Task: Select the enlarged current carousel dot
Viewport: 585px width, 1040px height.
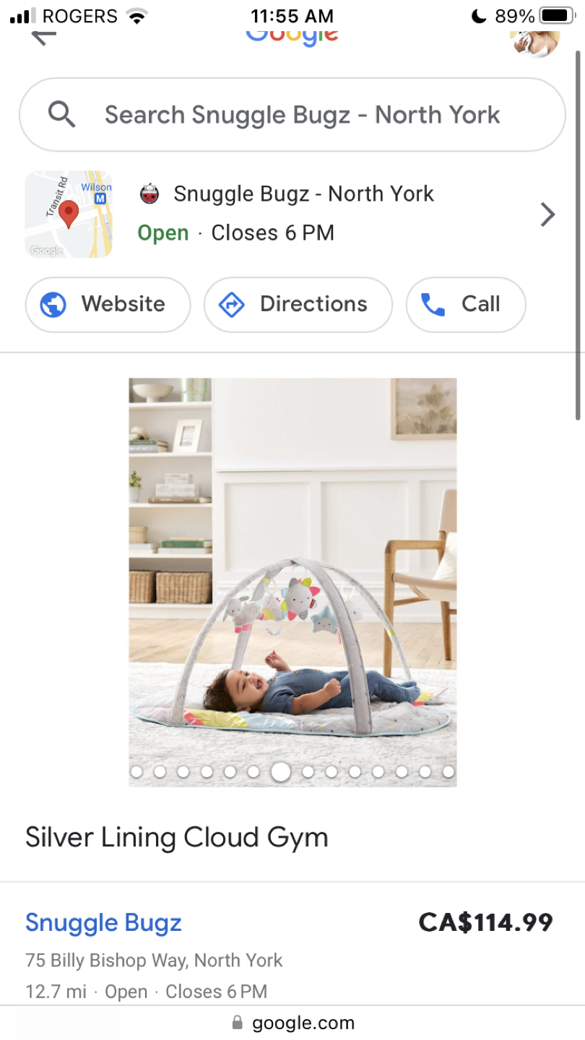Action: 281,772
